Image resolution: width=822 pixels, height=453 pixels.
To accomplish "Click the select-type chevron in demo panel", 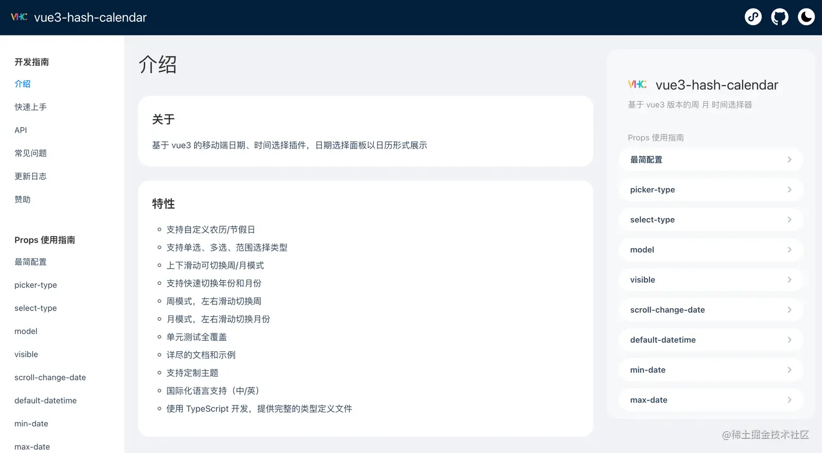I will point(789,220).
